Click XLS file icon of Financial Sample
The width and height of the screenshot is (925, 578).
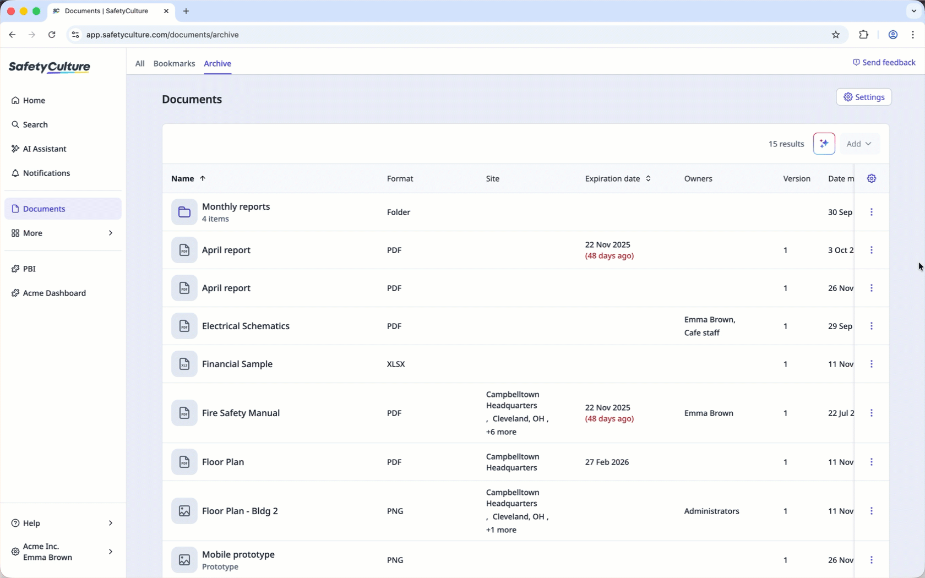184,364
